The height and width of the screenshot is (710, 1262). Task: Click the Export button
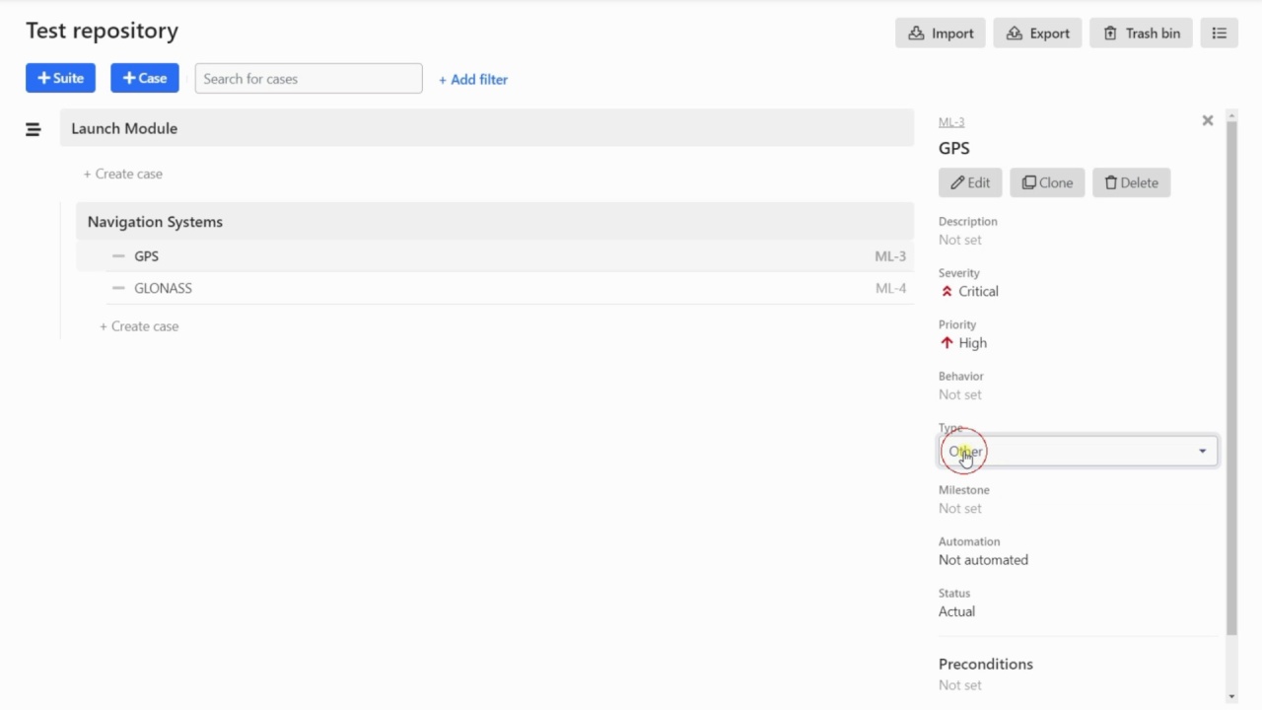(1037, 34)
